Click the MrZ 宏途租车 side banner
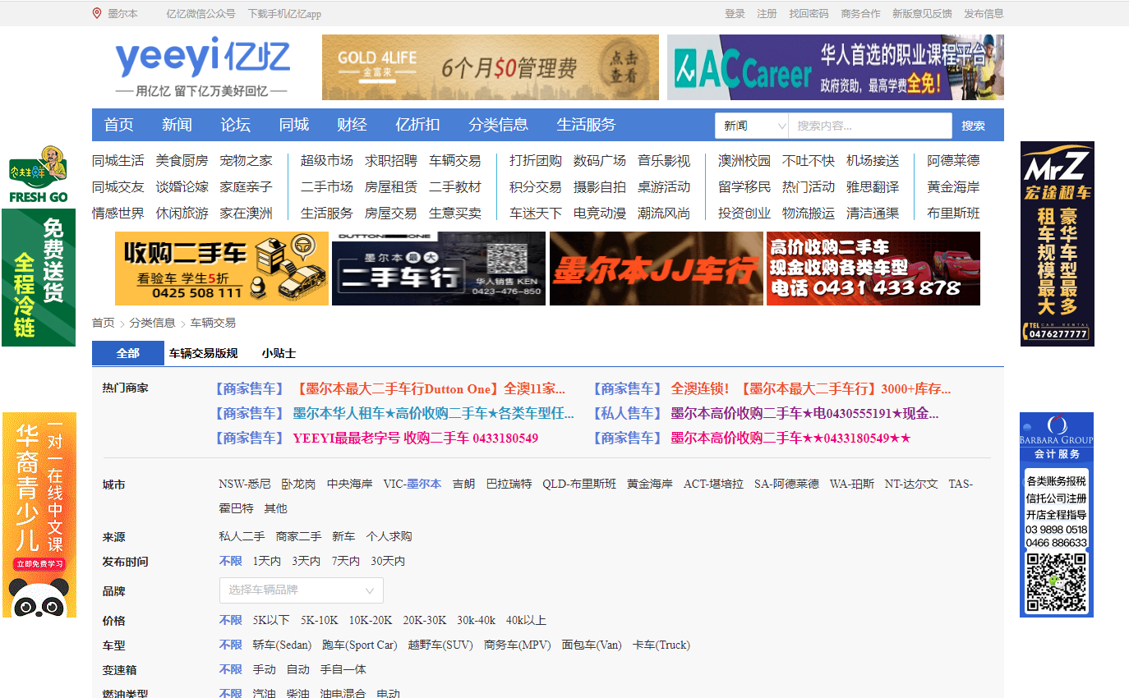The image size is (1129, 698). (x=1057, y=243)
